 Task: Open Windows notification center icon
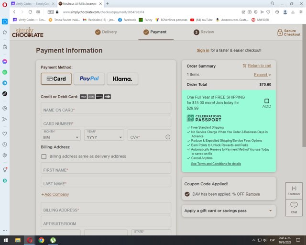point(298,240)
